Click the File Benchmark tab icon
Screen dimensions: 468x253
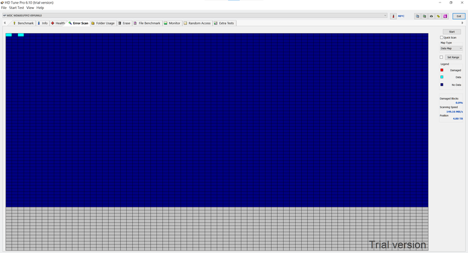point(135,23)
